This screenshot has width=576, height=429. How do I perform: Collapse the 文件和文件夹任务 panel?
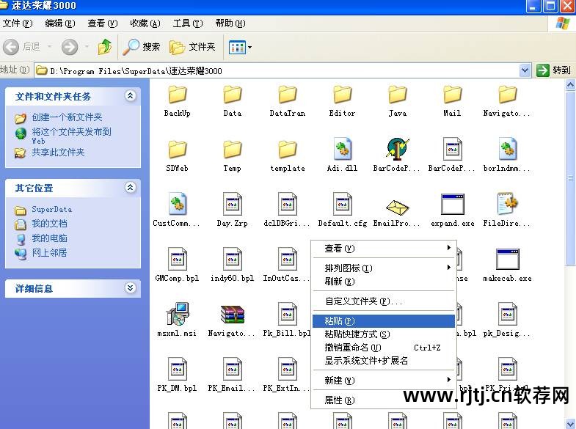[131, 96]
